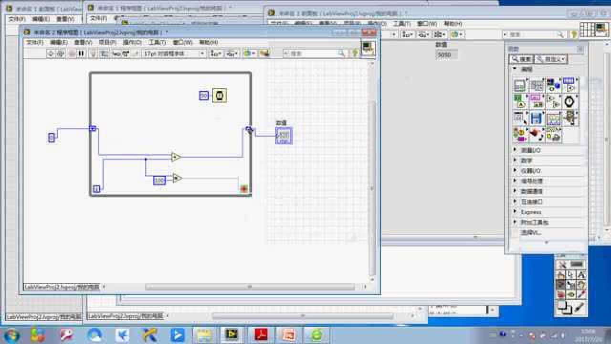Toggle the loop condition stop terminal
Screen dimensions: 611x344
[244, 189]
